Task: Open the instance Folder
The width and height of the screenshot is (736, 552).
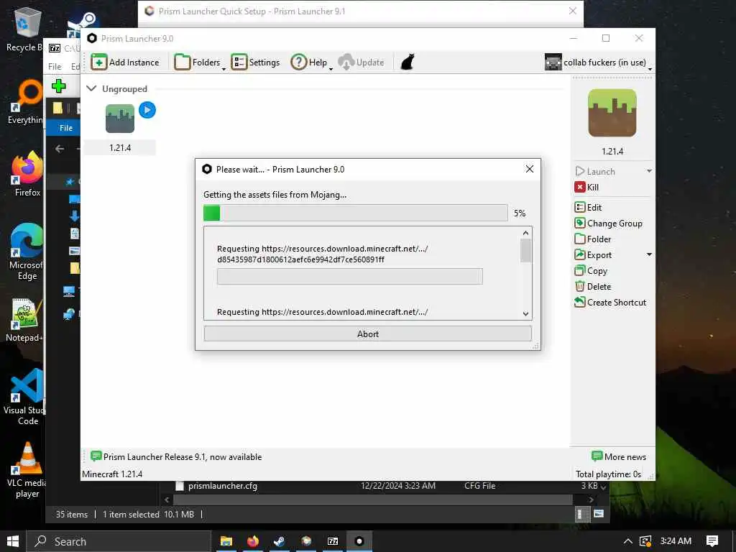Action: point(593,239)
